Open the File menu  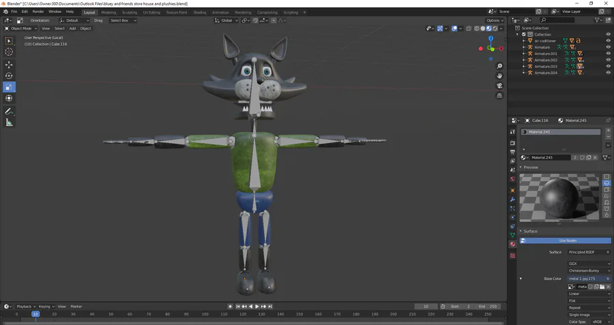pyautogui.click(x=14, y=12)
